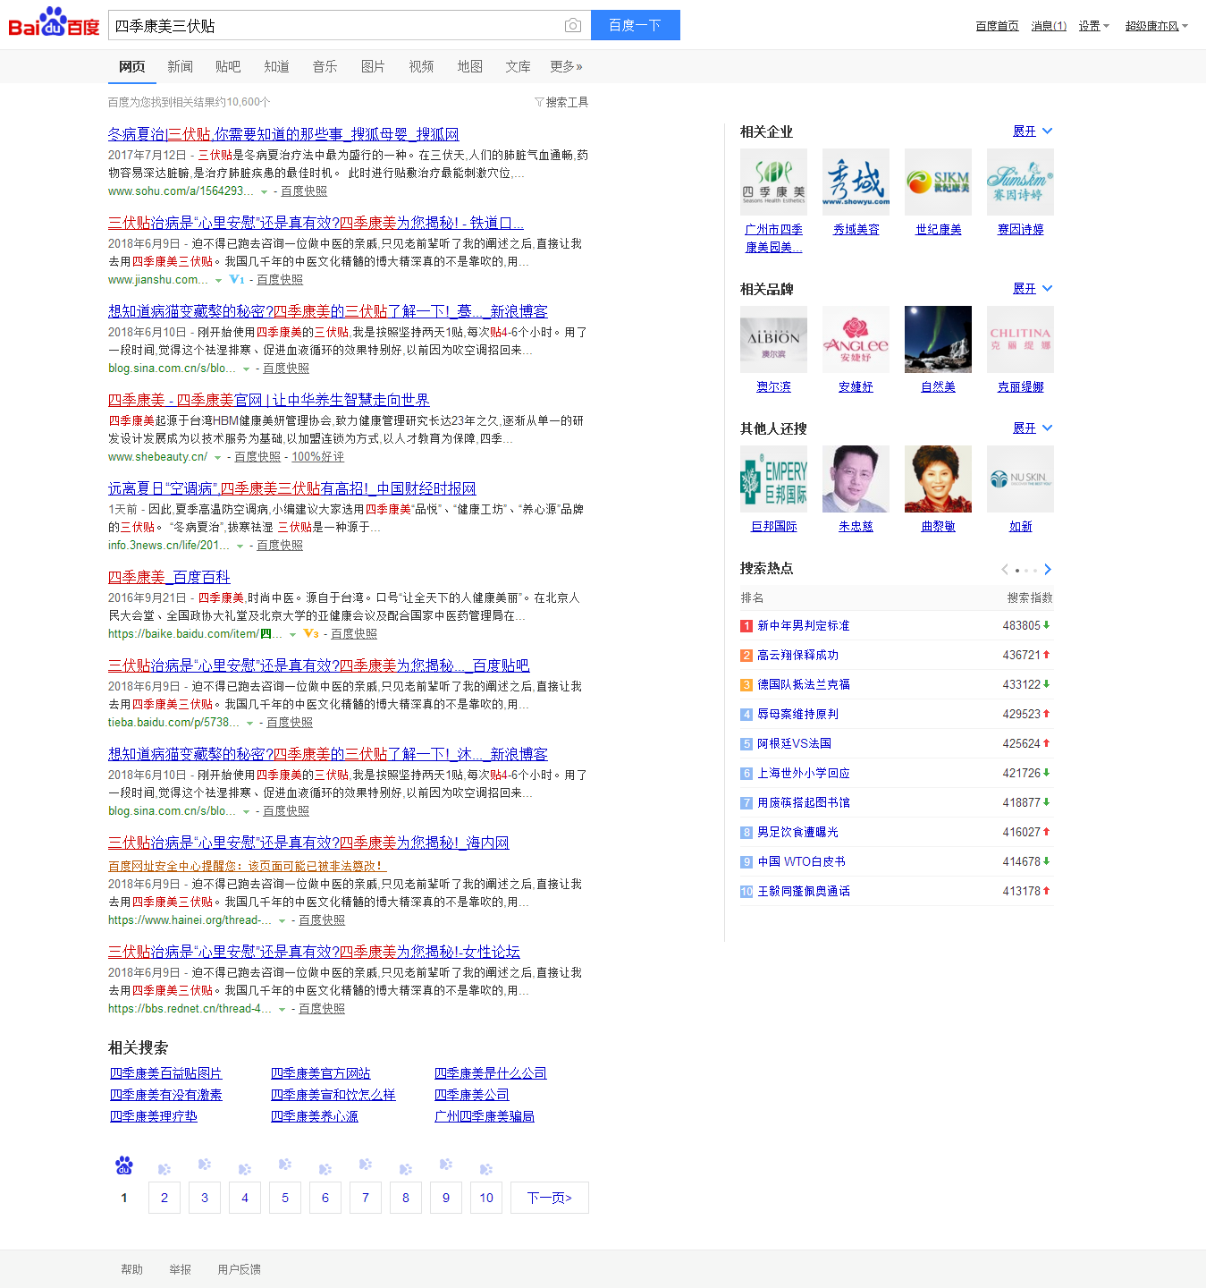Open the 消息(1) messages link

click(1049, 26)
